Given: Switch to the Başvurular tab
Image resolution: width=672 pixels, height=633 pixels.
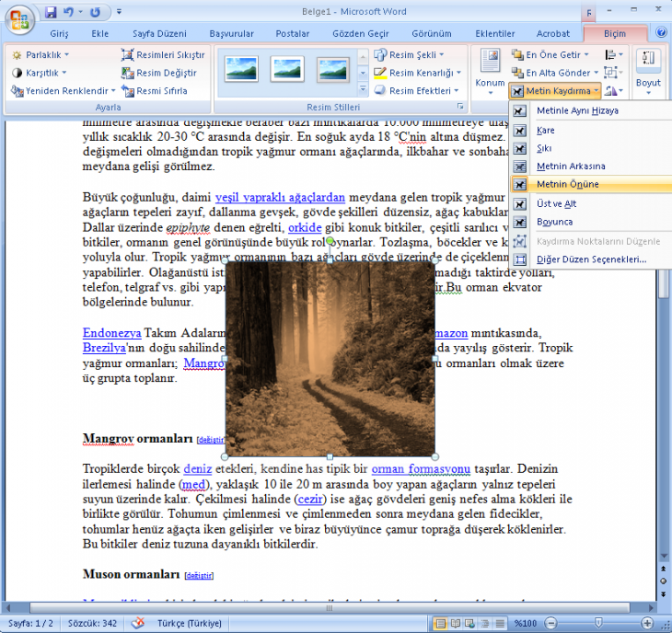Looking at the screenshot, I should 231,33.
